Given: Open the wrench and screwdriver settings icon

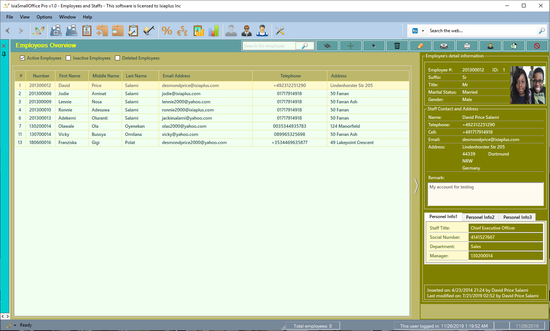Looking at the screenshot, I should tap(280, 31).
